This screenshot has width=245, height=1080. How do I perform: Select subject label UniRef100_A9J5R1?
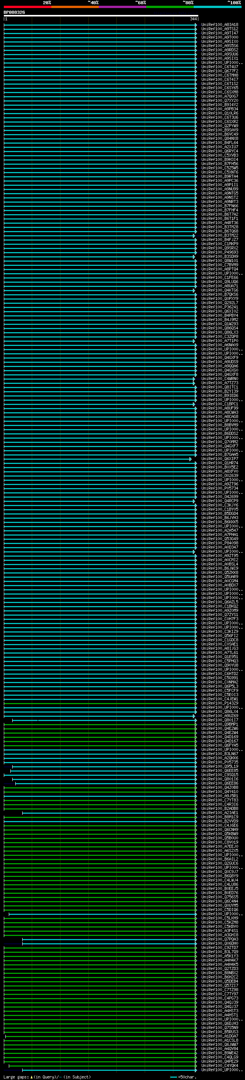click(x=219, y=796)
